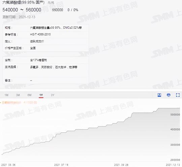Toggle the orange daily price legend
This screenshot has height=167, width=182.
(19, 103)
